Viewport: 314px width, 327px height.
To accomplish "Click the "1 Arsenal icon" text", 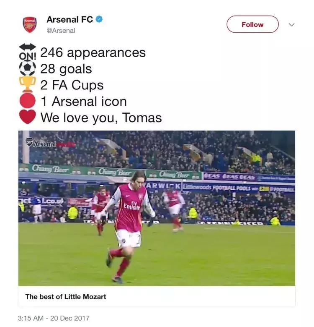I will [x=83, y=101].
